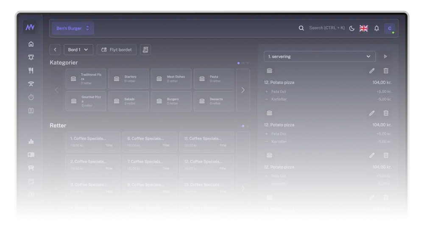The image size is (424, 226).
Task: Click the first 104,00 kr. price
Action: [x=382, y=82]
